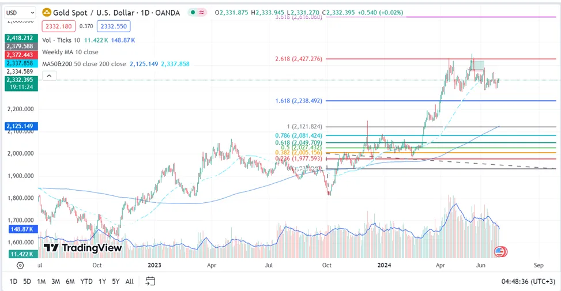Click the 2332.180 sell price button
This screenshot has width=561, height=291.
(x=59, y=26)
